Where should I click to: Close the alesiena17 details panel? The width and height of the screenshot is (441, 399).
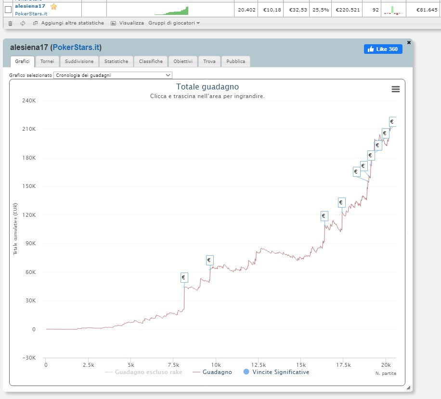pyautogui.click(x=409, y=42)
